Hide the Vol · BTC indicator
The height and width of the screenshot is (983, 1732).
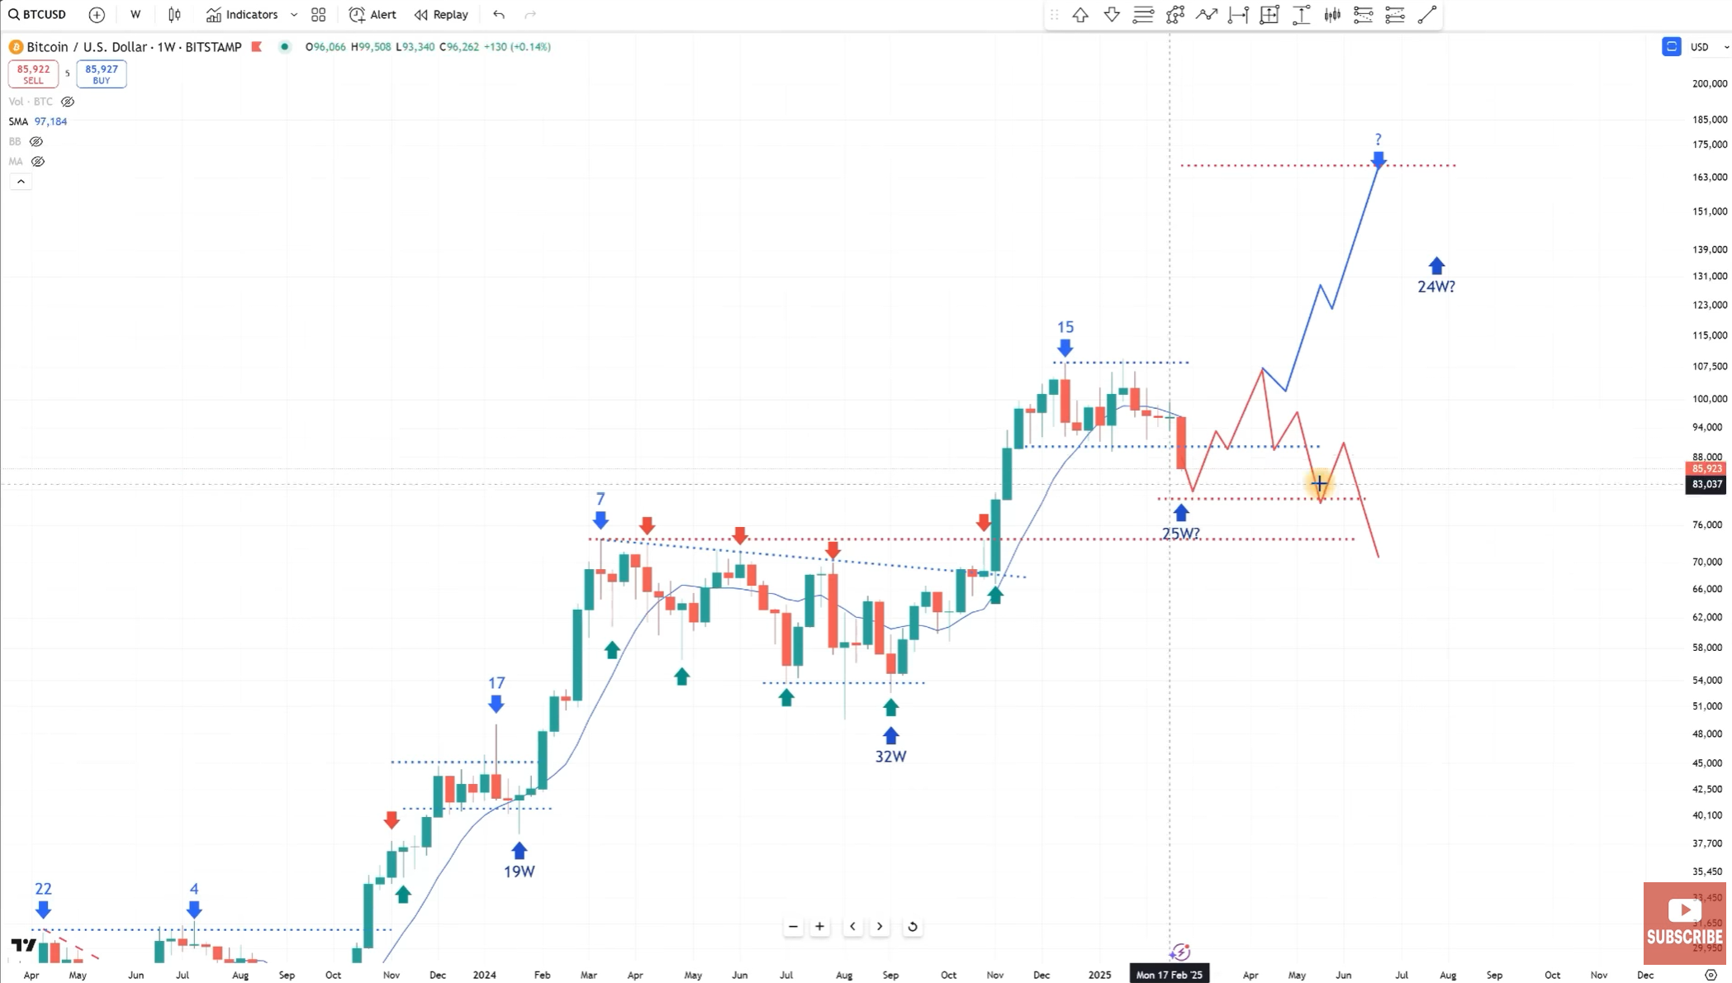click(67, 102)
